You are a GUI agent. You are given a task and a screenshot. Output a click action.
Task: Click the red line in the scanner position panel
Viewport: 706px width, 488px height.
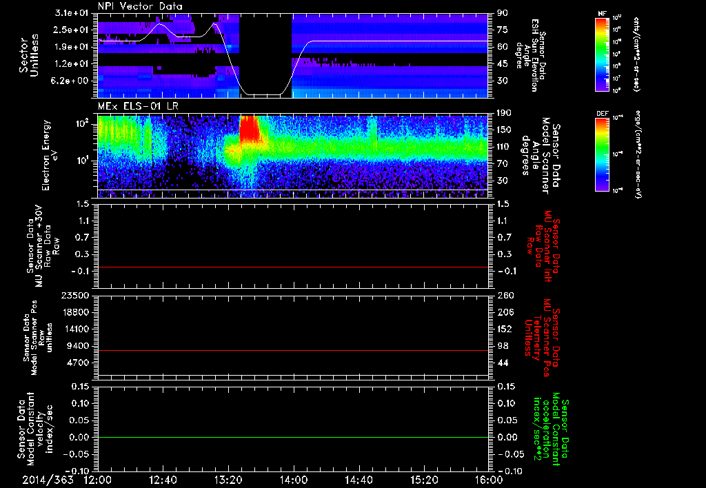[293, 350]
